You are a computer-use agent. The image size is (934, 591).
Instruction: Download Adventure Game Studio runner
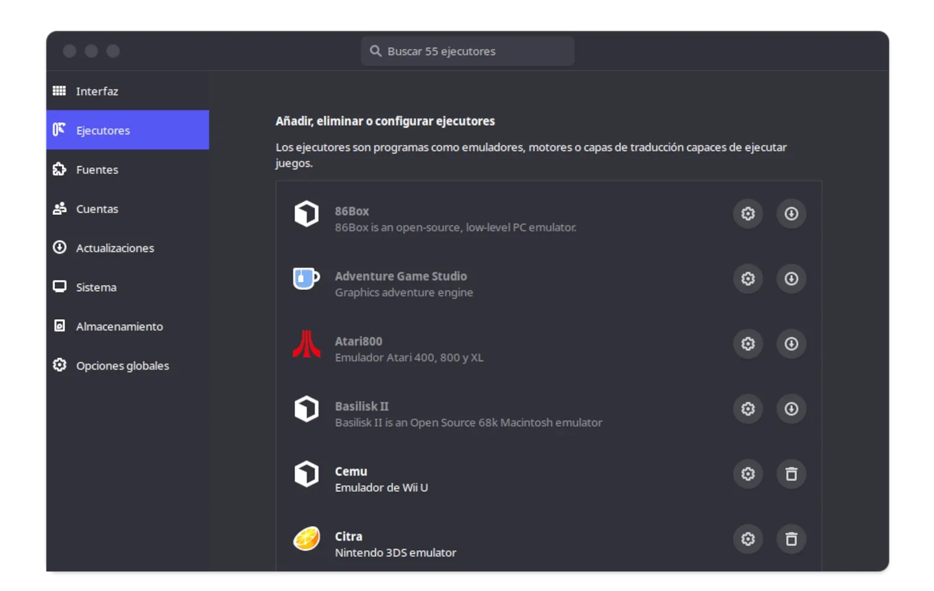coord(791,279)
